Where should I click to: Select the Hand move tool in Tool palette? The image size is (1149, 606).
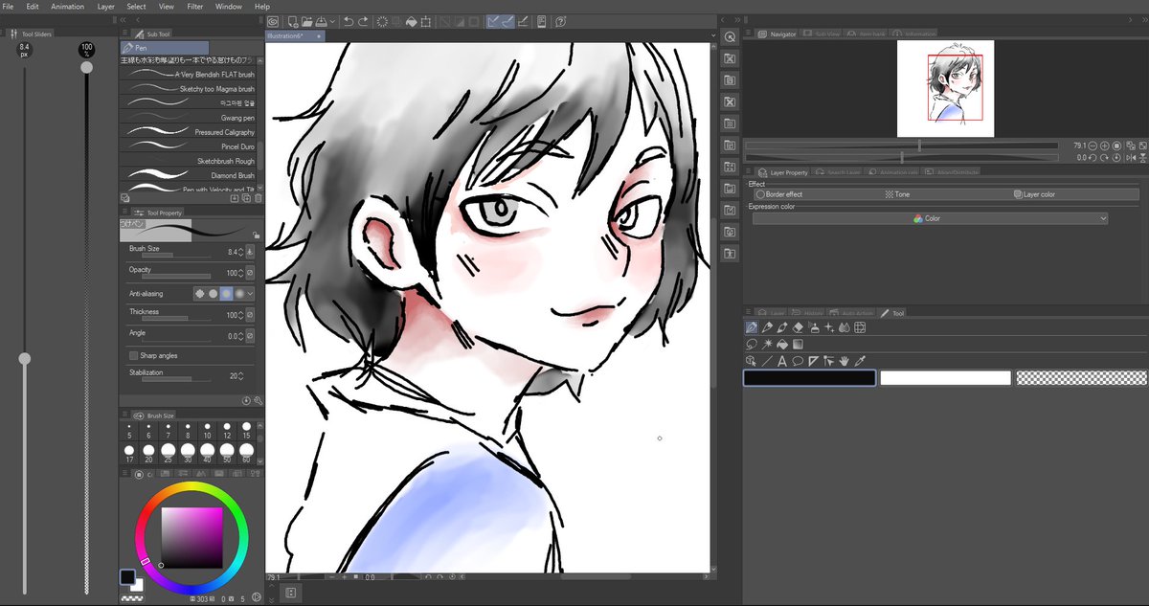tap(844, 361)
